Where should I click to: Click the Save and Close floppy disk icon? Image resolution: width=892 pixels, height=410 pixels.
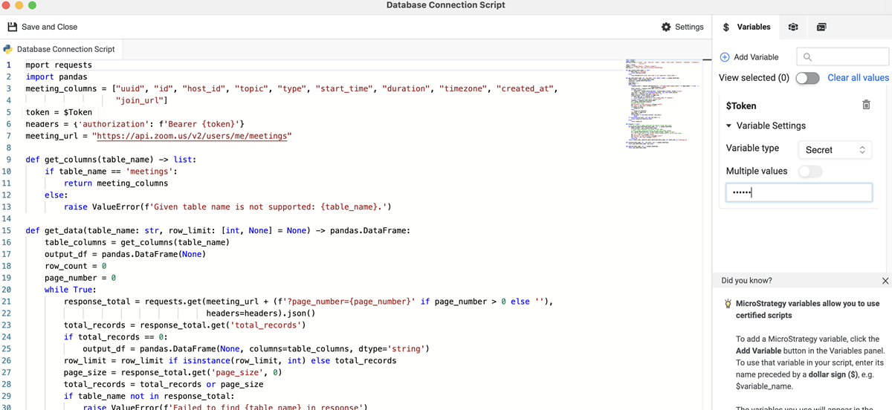[x=12, y=27]
